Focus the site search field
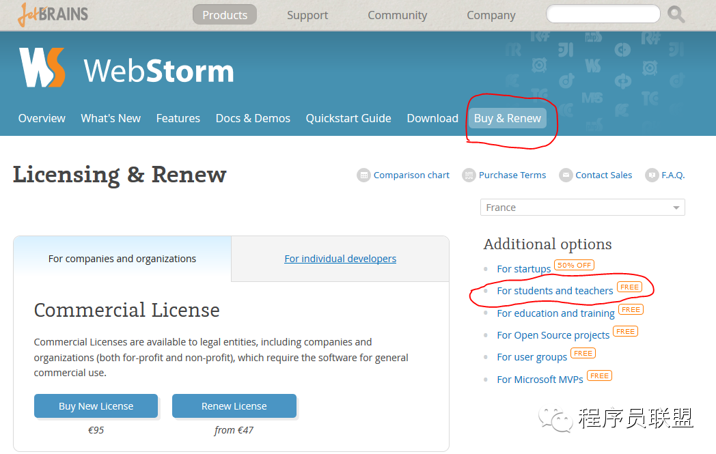Viewport: 716px width, 454px height. [603, 14]
